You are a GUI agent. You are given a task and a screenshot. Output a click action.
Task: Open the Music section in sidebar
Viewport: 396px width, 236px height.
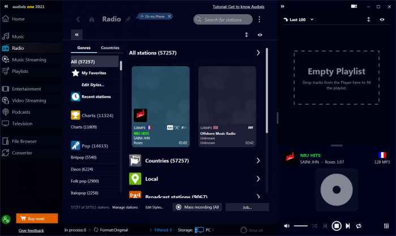18,37
